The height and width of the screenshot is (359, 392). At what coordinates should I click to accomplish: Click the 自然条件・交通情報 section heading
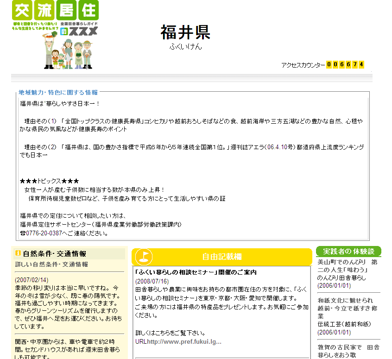pos(55,254)
